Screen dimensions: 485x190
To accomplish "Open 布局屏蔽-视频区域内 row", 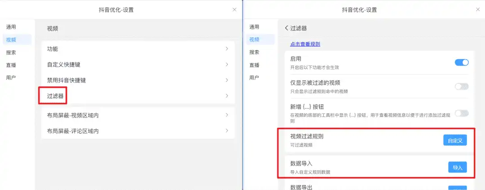I will pyautogui.click(x=138, y=115).
